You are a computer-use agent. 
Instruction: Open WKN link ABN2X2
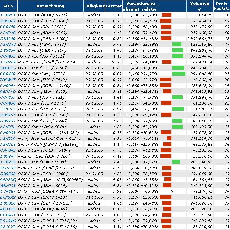click(x=8, y=44)
